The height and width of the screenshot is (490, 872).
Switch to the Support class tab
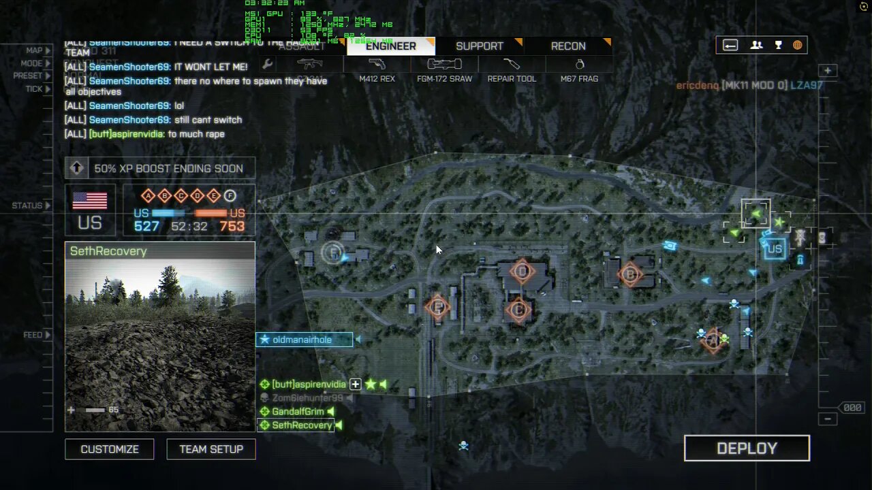pyautogui.click(x=480, y=46)
